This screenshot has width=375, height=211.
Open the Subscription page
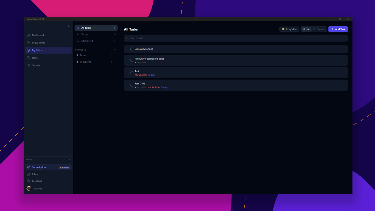tap(48, 167)
